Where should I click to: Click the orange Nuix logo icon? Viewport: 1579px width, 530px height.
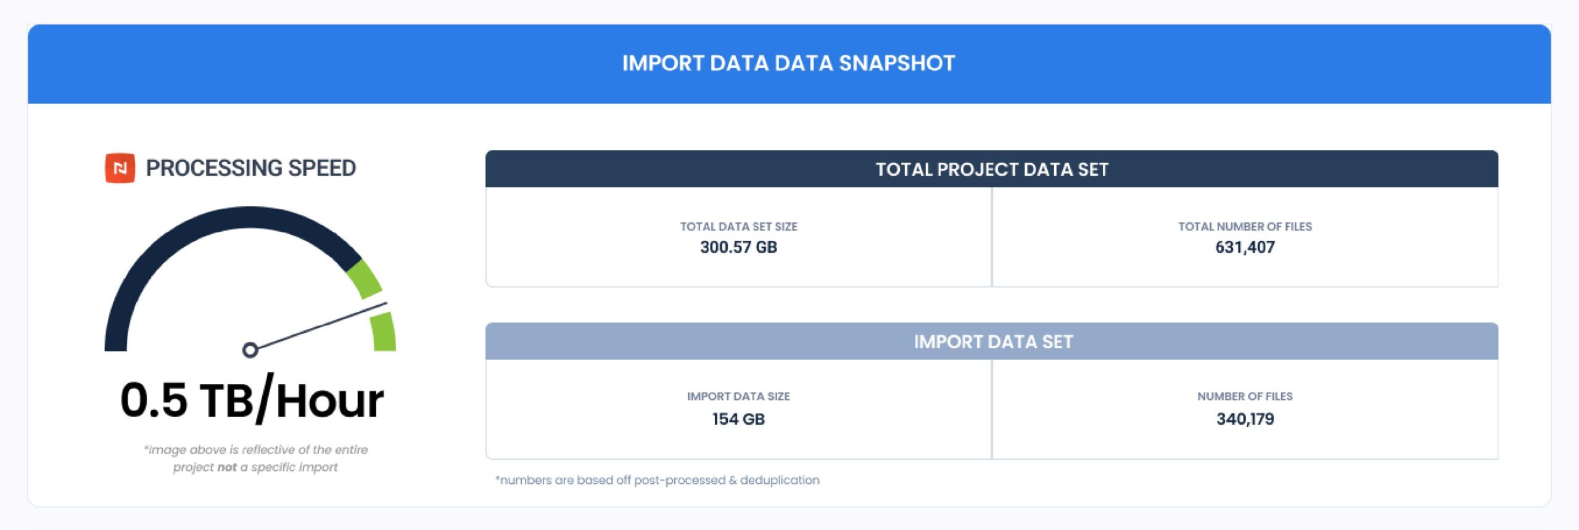[x=120, y=168]
